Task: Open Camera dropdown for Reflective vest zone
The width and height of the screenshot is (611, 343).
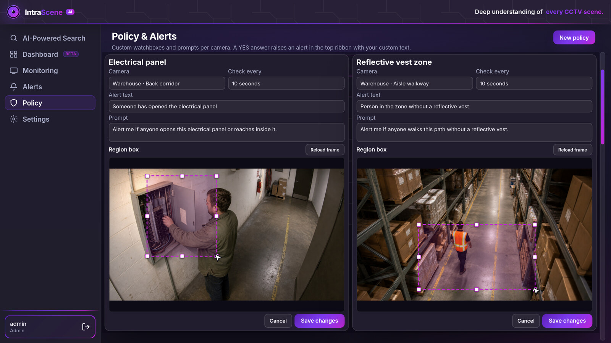Action: tap(415, 83)
